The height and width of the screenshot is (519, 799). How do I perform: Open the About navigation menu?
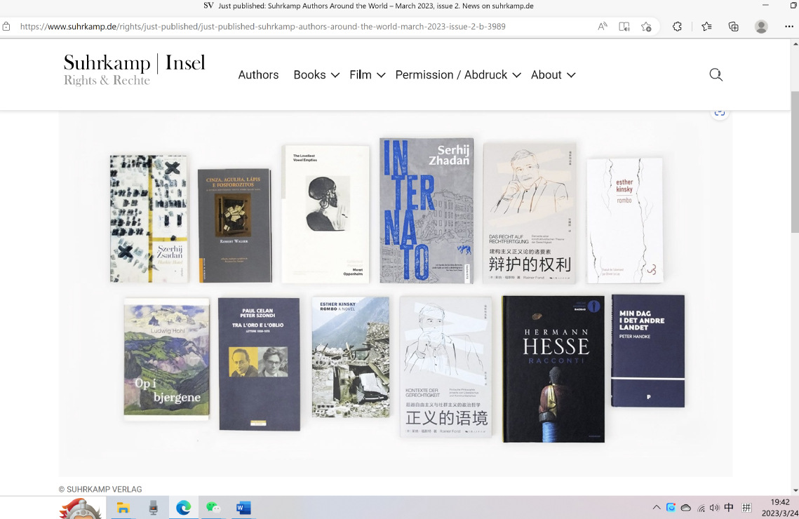[553, 75]
